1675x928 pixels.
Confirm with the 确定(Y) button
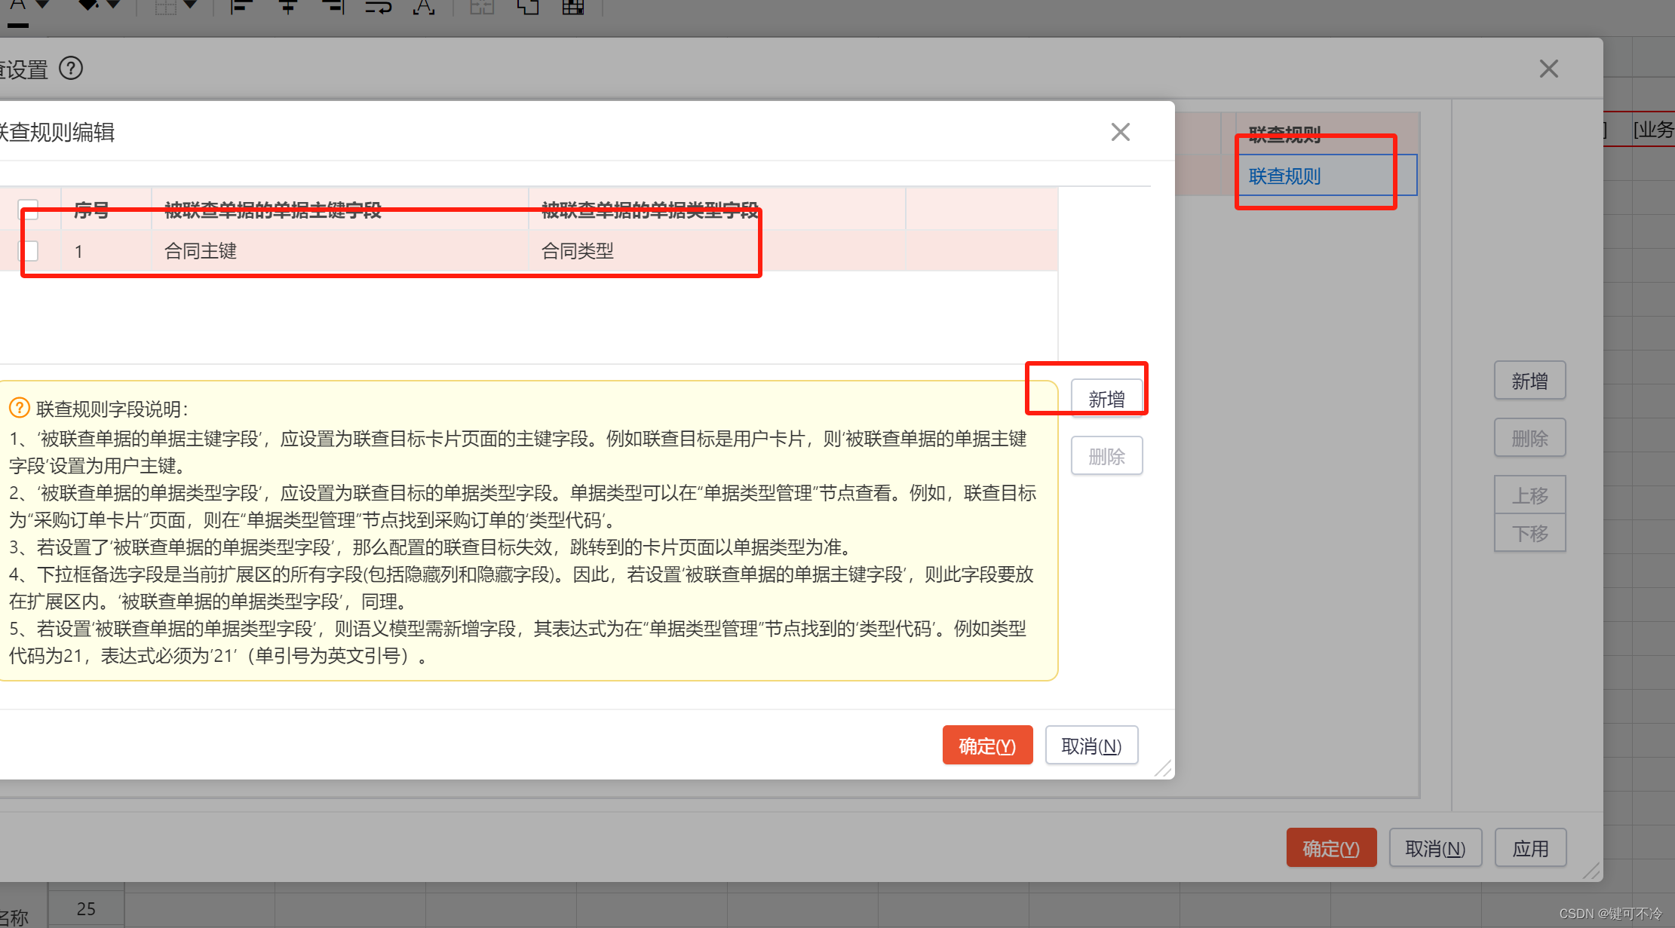[987, 745]
